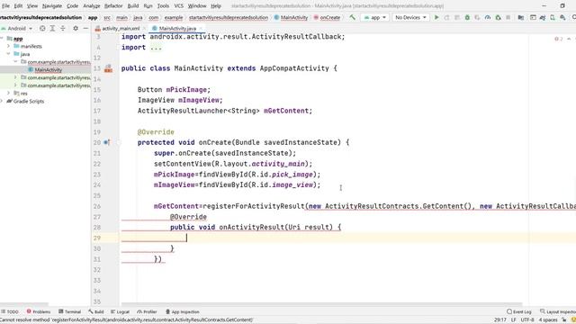
Task: Click the '4 spaces' indent setting in status bar
Action: 548,320
